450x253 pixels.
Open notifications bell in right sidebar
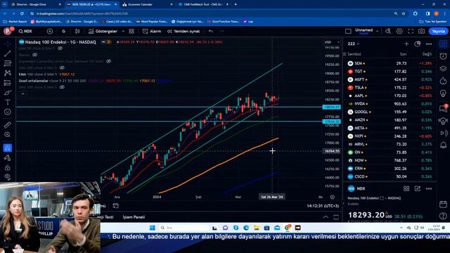pos(443,145)
